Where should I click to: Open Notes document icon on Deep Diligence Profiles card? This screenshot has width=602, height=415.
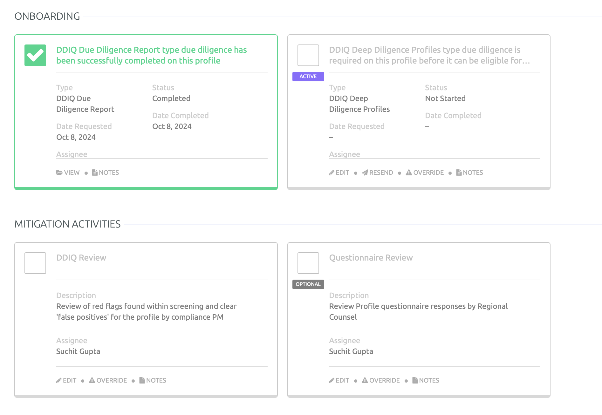click(459, 173)
